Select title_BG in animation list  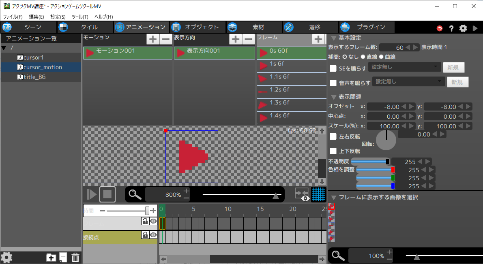pos(34,77)
